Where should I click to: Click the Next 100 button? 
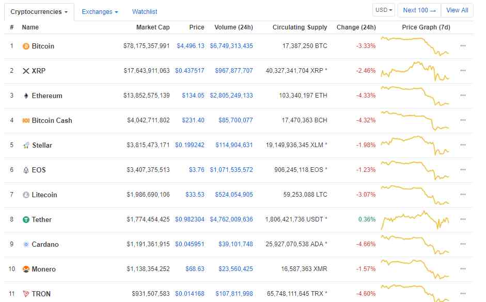coord(419,10)
